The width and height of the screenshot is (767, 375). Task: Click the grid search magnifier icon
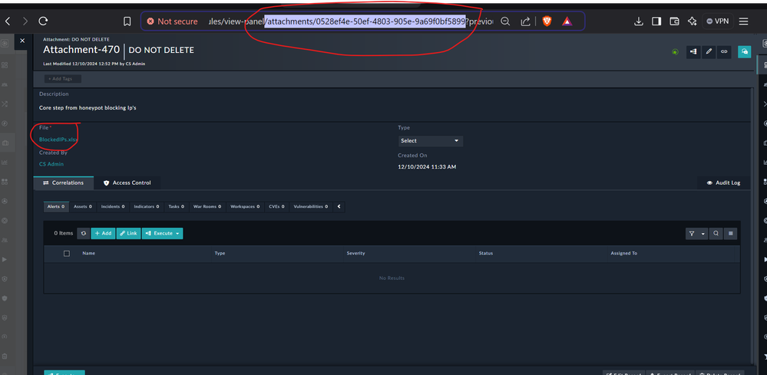click(x=716, y=234)
